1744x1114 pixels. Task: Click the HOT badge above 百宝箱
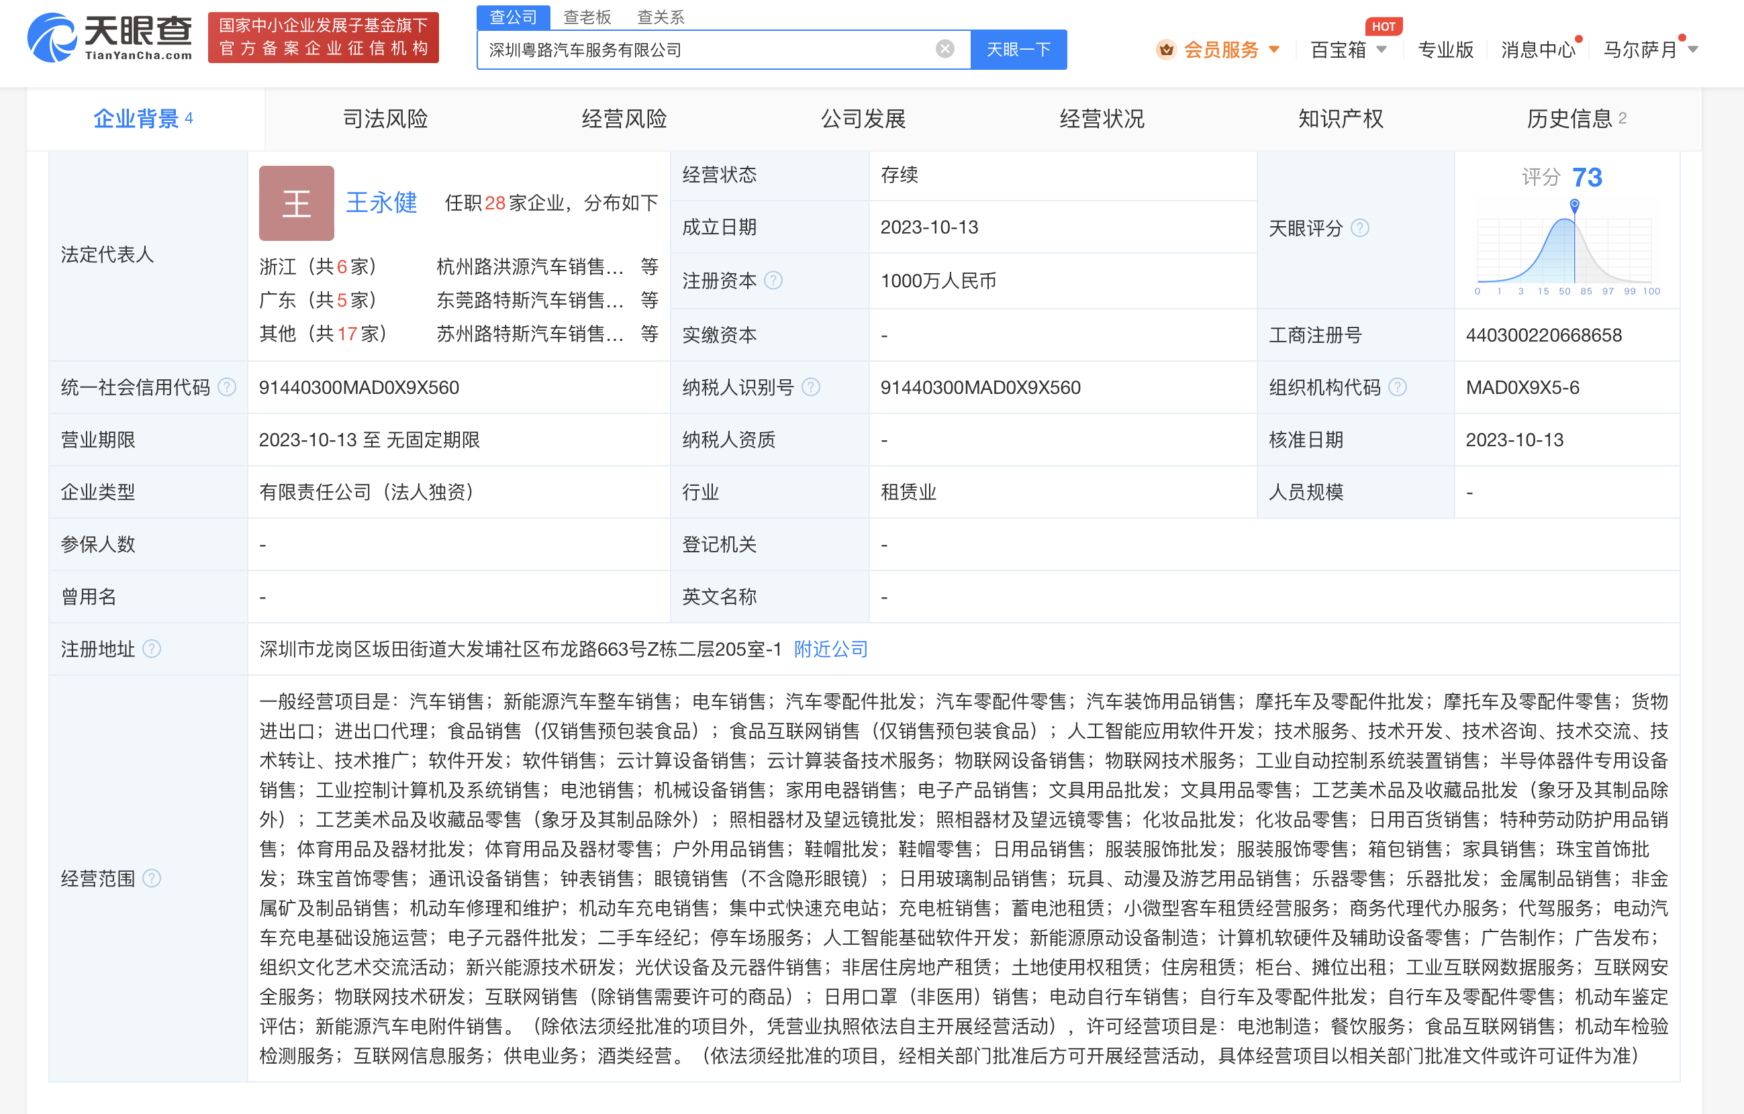(1384, 26)
